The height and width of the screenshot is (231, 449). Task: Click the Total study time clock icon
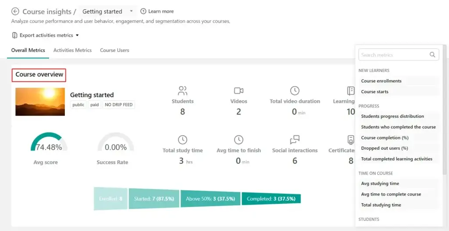click(182, 140)
